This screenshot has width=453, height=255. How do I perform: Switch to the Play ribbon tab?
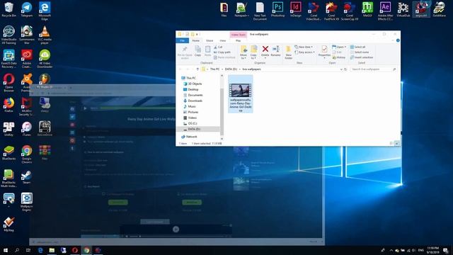238,41
